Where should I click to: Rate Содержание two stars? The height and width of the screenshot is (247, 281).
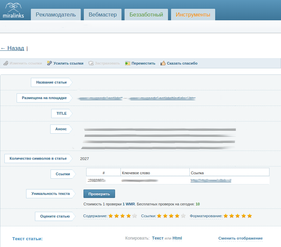click(x=117, y=216)
